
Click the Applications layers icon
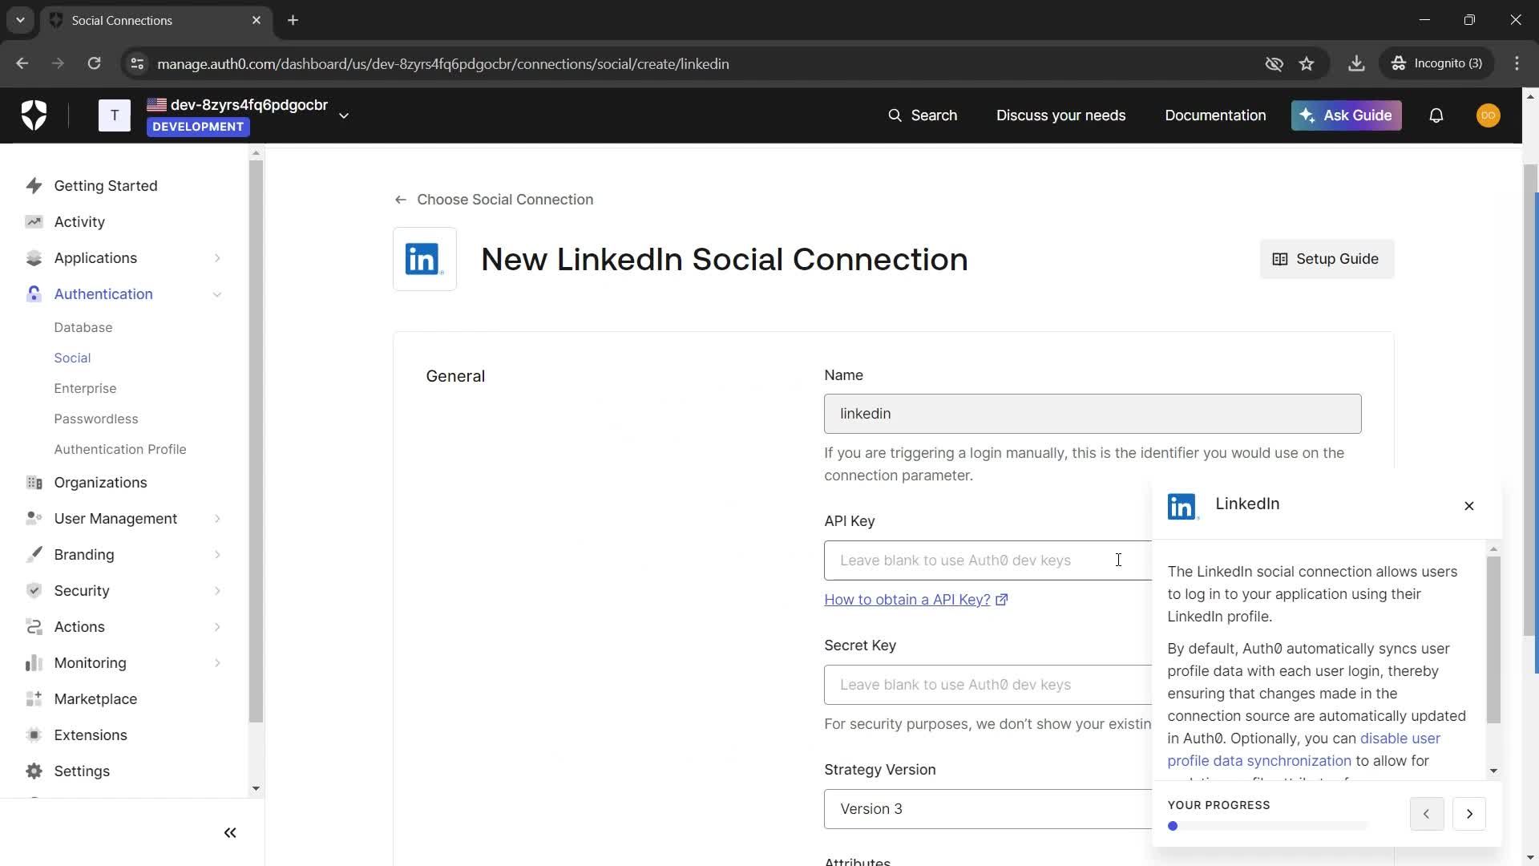[34, 258]
